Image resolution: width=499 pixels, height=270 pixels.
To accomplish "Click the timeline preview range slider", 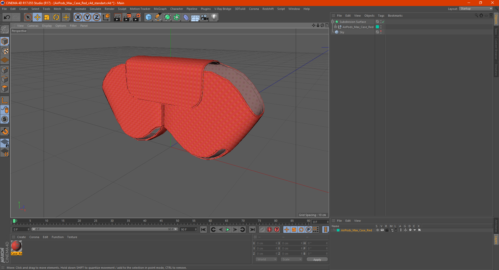I will click(105, 229).
